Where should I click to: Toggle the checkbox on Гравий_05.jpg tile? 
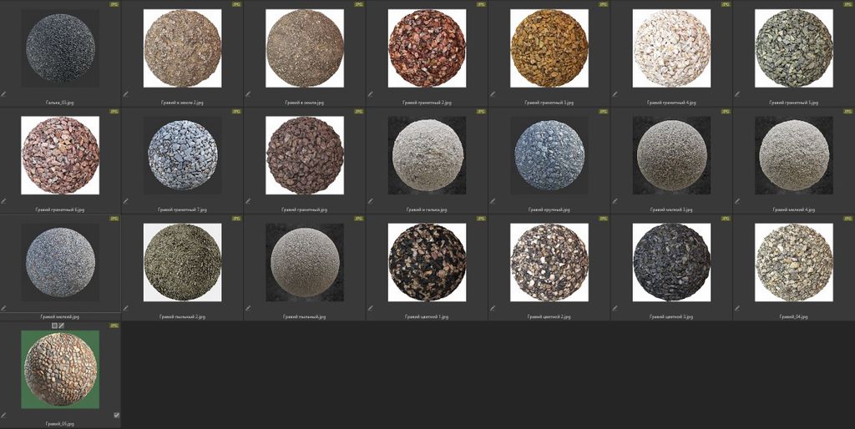[x=116, y=415]
